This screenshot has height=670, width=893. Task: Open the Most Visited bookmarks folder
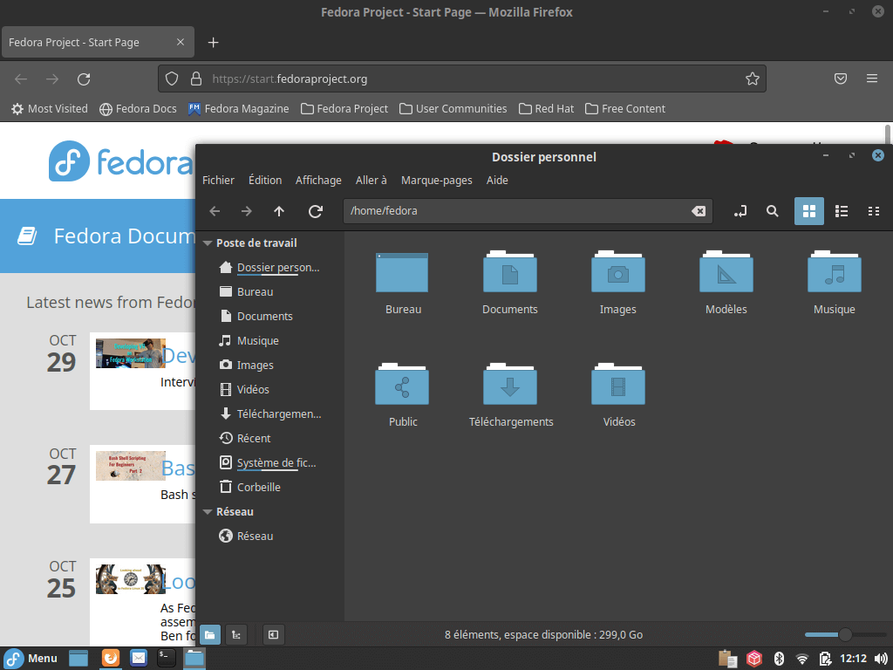click(50, 109)
